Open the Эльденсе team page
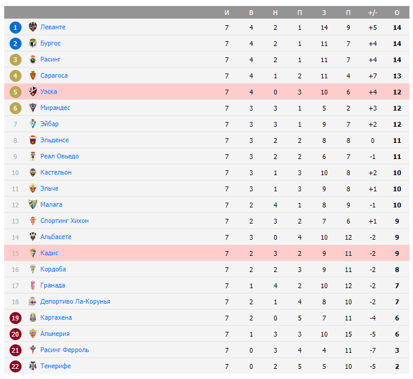This screenshot has width=413, height=379. pyautogui.click(x=54, y=140)
